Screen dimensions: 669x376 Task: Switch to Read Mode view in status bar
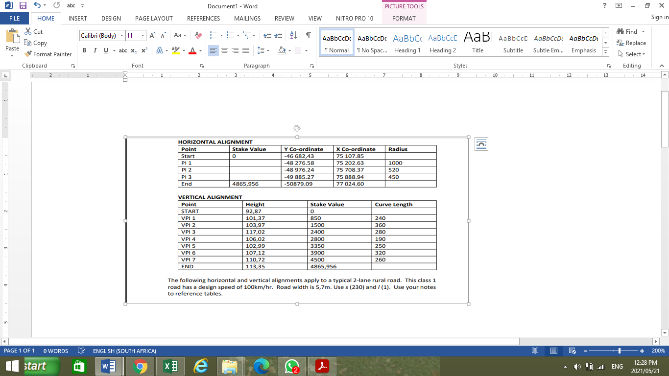coord(535,351)
